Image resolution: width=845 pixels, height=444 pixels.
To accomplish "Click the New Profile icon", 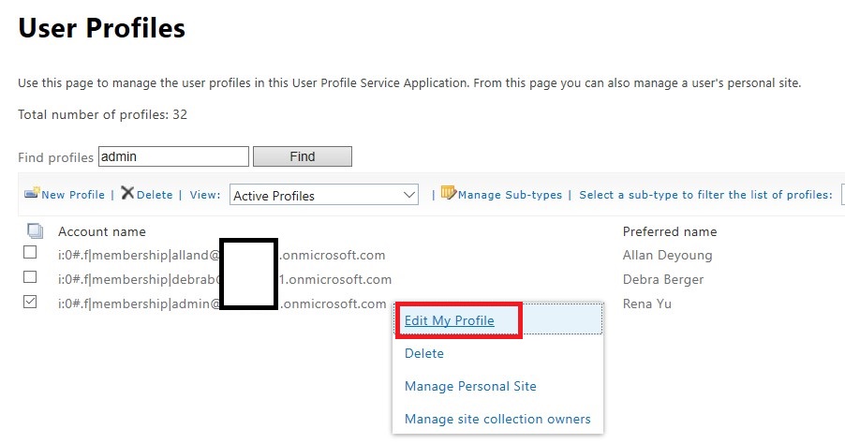I will pyautogui.click(x=32, y=193).
